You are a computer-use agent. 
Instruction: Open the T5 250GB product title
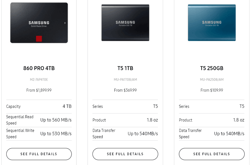coord(211,68)
